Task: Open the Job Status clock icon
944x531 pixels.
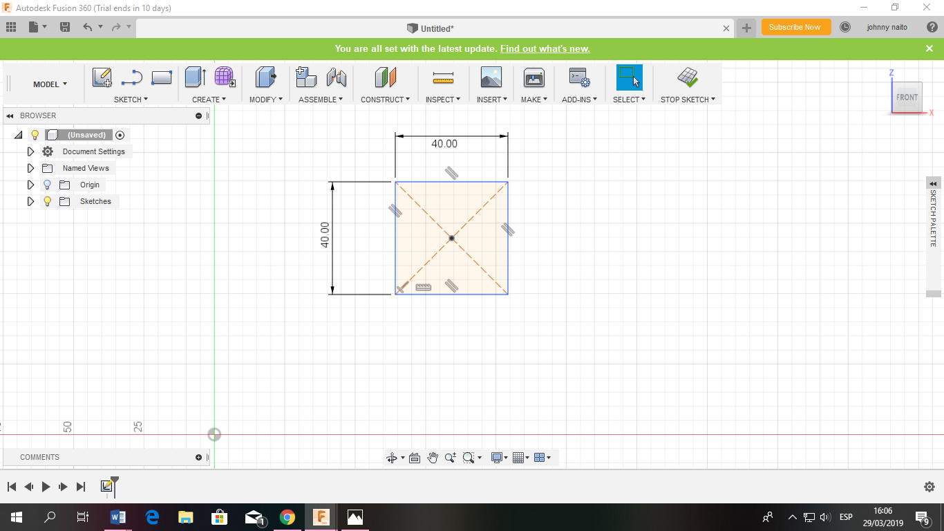Action: pos(845,27)
